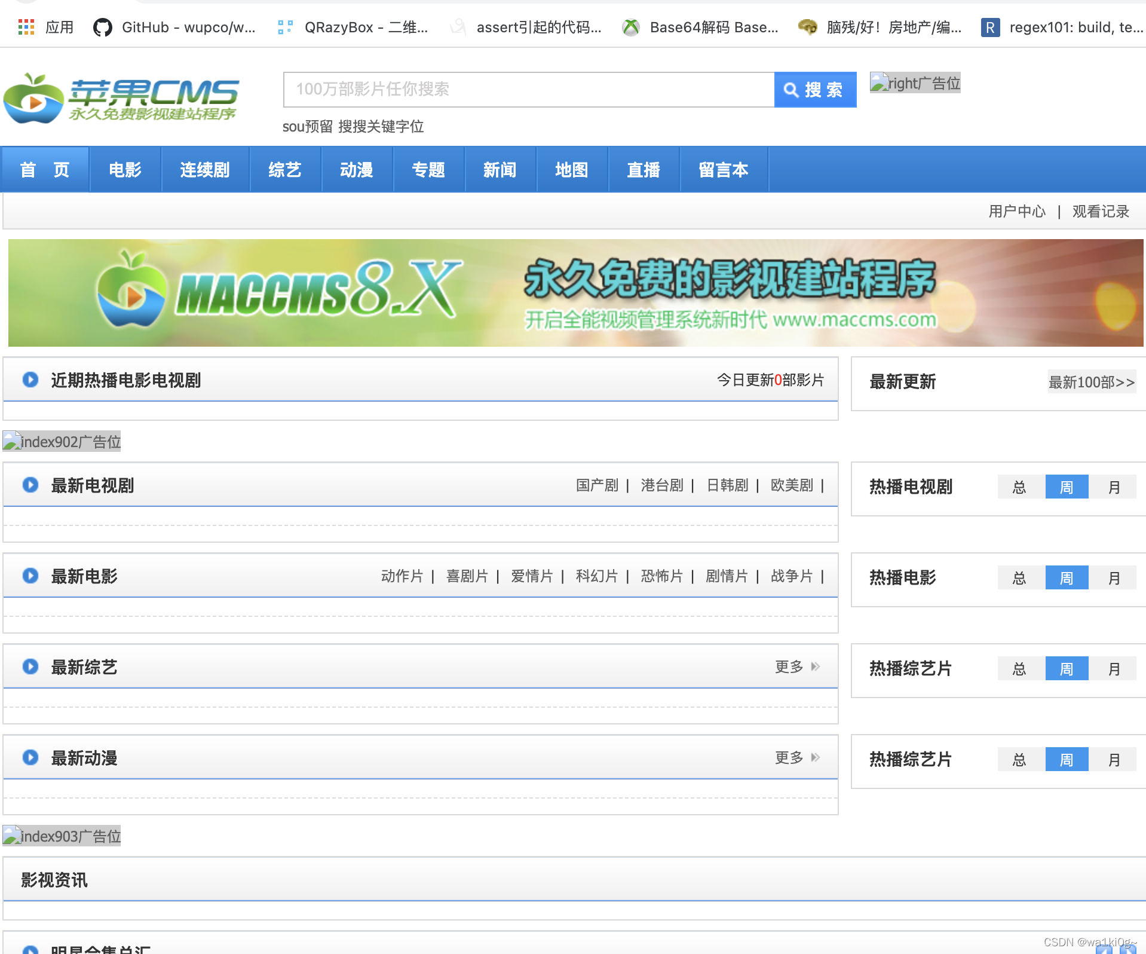
Task: Click play icon beside 最新电影
Action: (x=30, y=576)
